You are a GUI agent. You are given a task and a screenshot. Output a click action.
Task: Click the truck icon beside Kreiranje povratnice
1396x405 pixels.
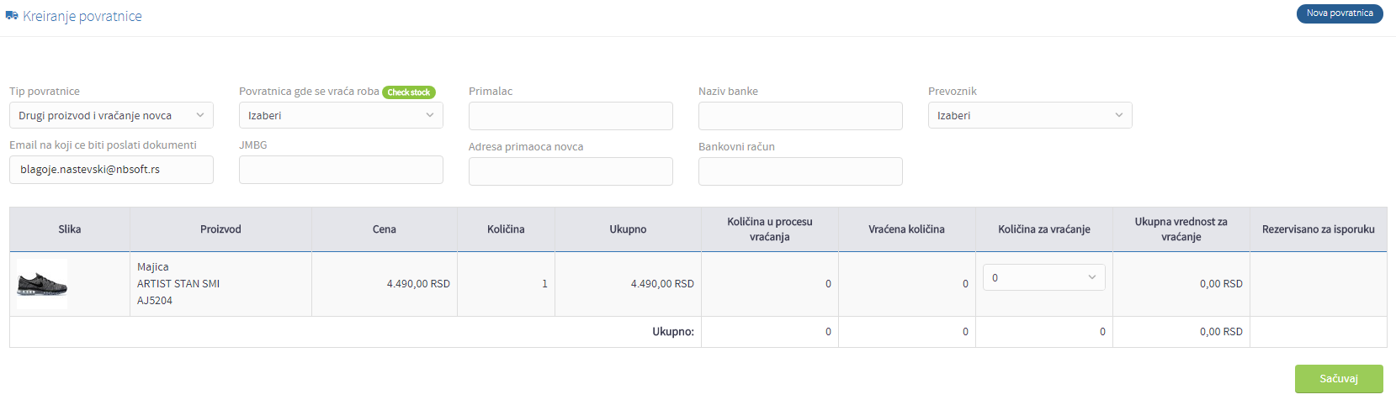pos(12,16)
